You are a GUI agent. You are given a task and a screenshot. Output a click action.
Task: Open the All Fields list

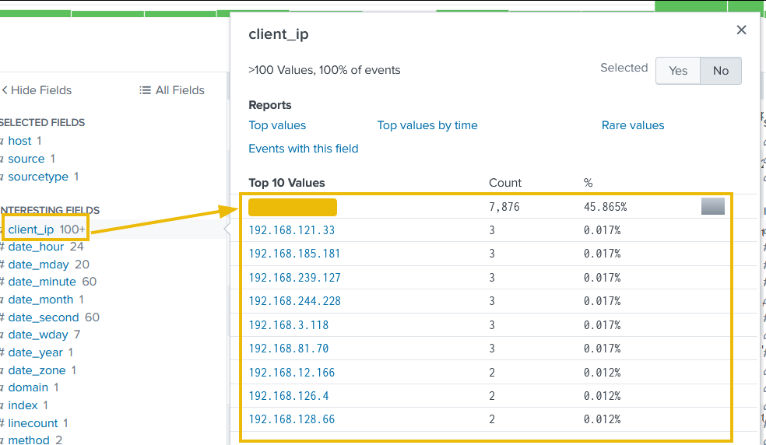coord(172,90)
